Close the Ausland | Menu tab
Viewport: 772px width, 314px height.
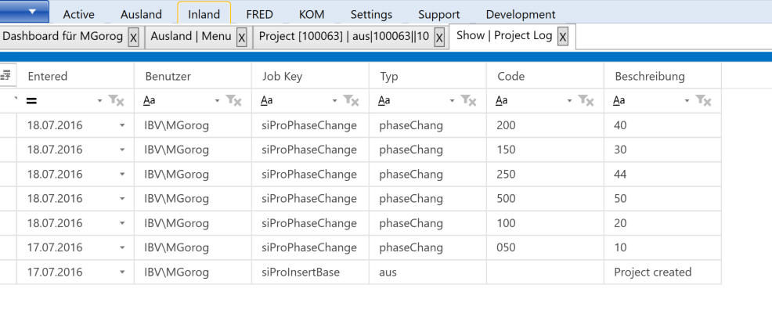[x=241, y=37]
